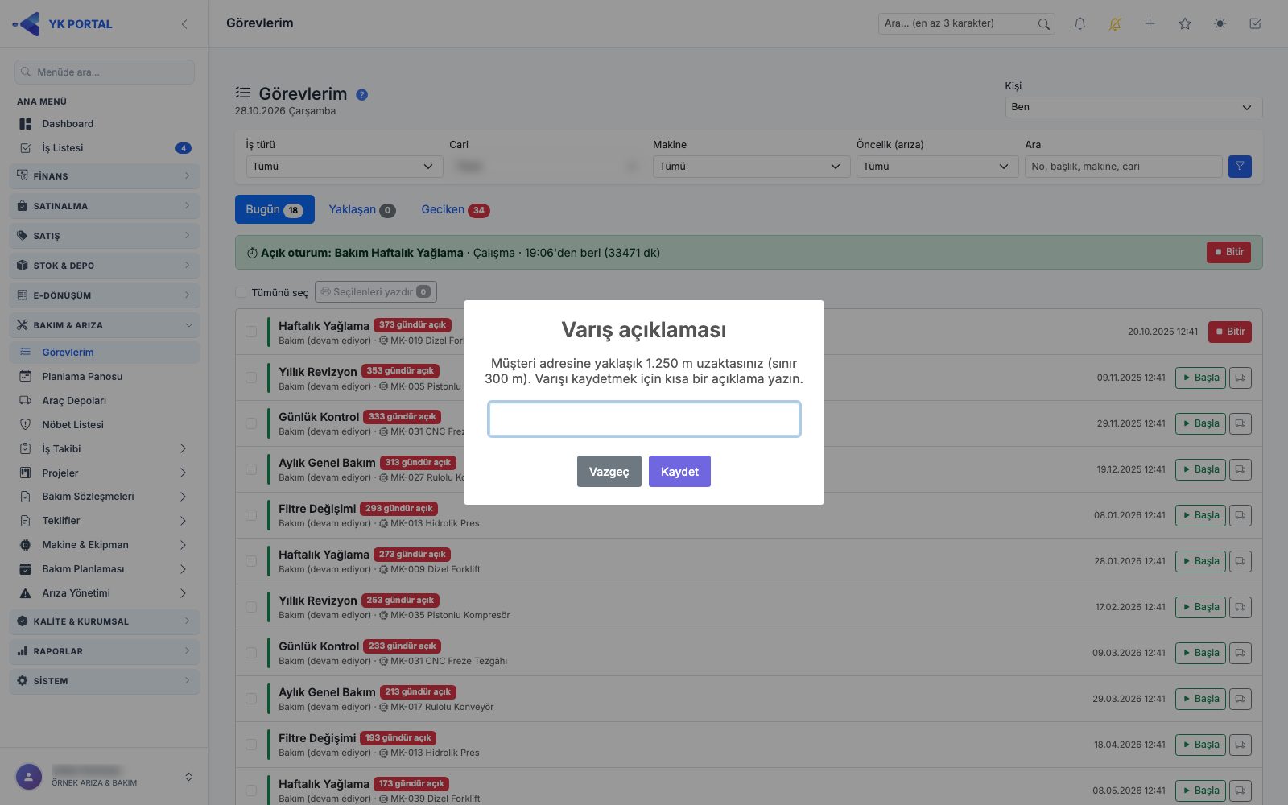Open the notifications bell icon
Image resolution: width=1288 pixels, height=805 pixels.
1080,23
